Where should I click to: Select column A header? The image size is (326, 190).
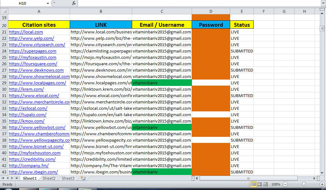click(x=39, y=11)
